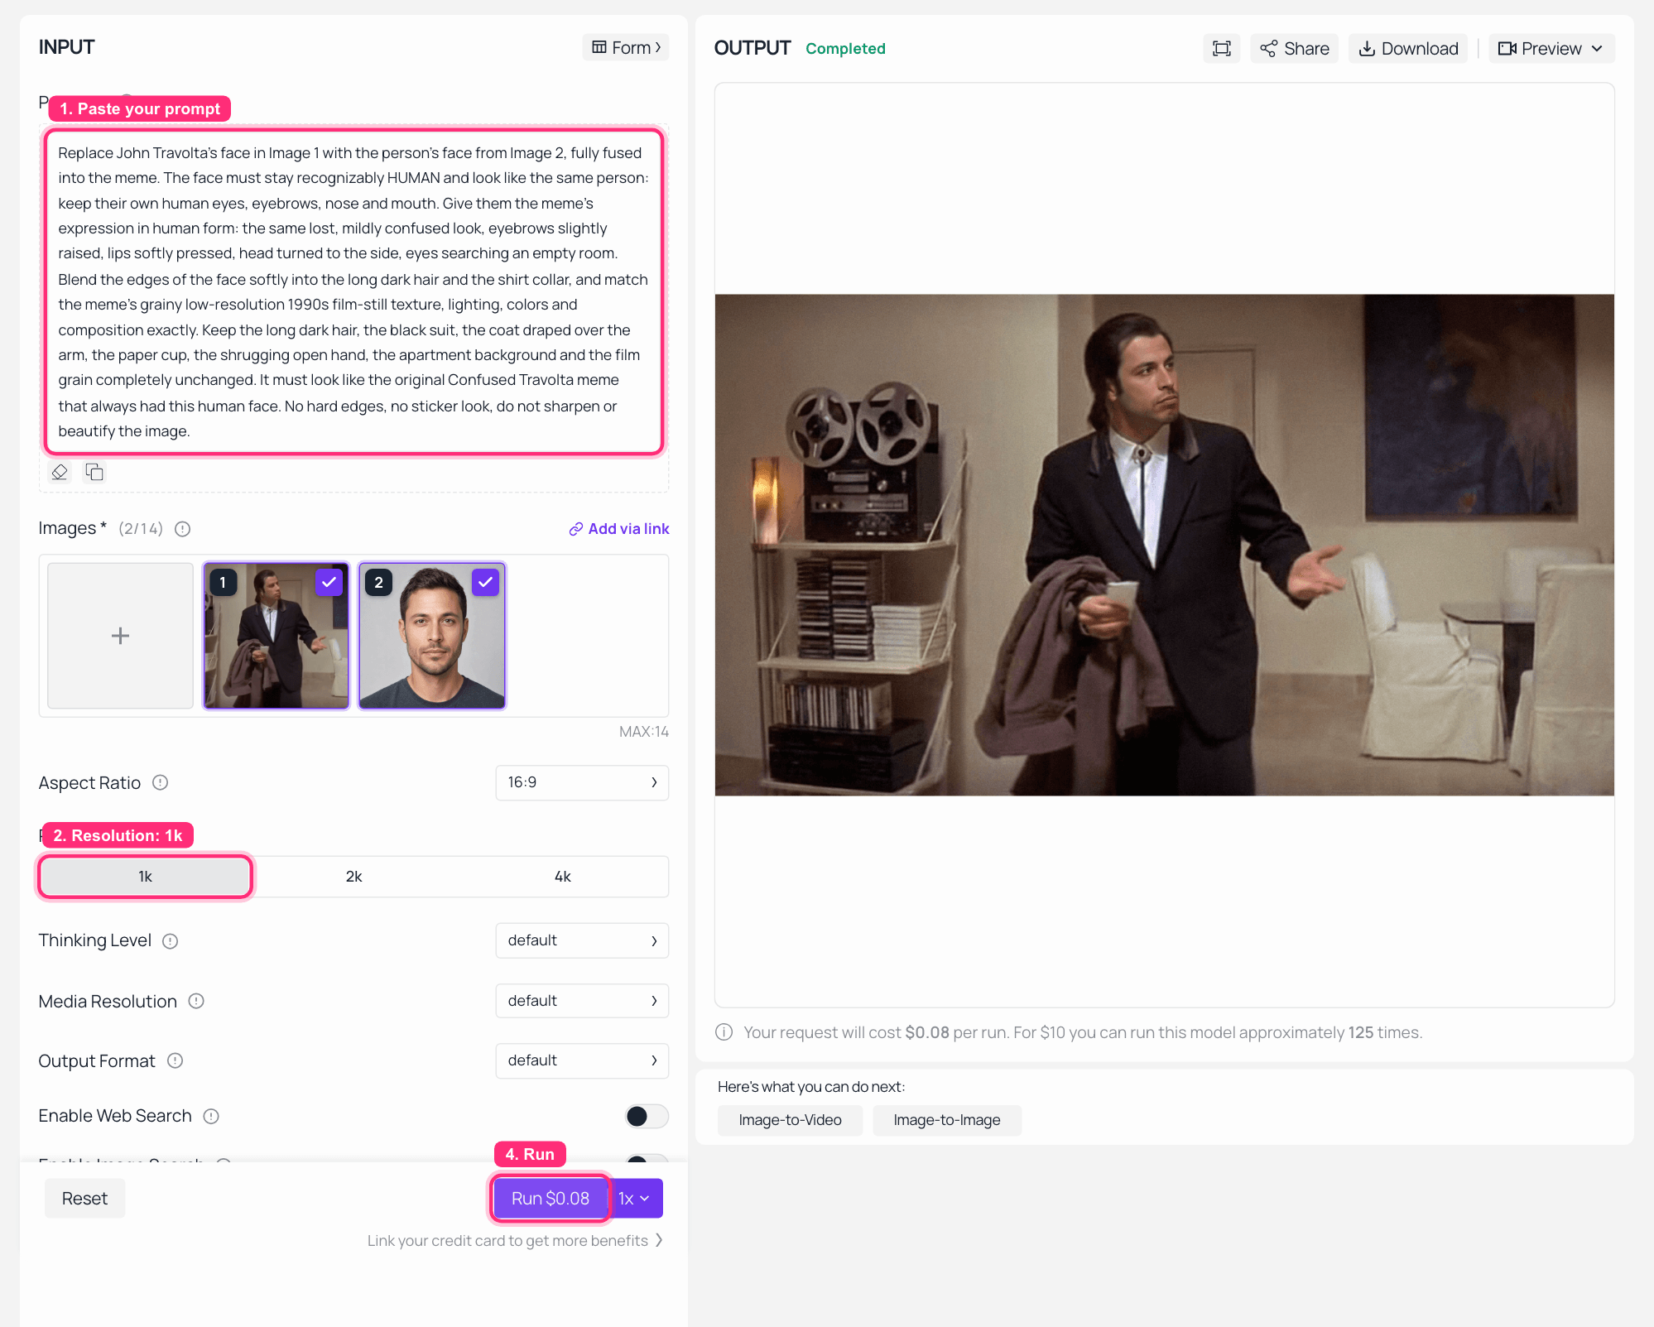Uncheck the checkbox on image 2
This screenshot has width=1654, height=1327.
485,582
